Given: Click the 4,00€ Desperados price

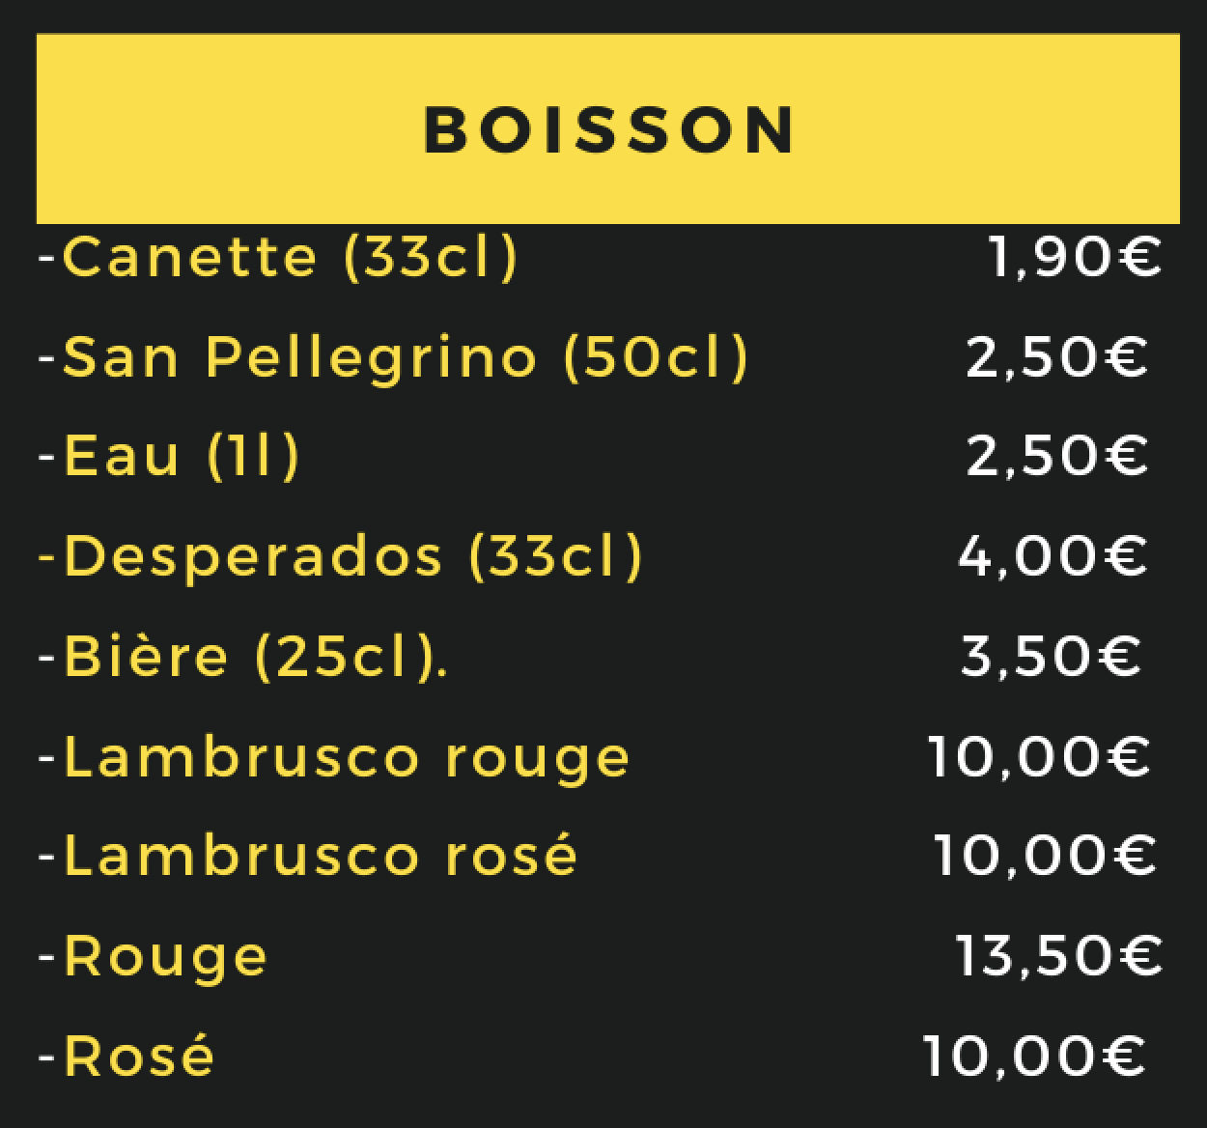Looking at the screenshot, I should click(1053, 556).
